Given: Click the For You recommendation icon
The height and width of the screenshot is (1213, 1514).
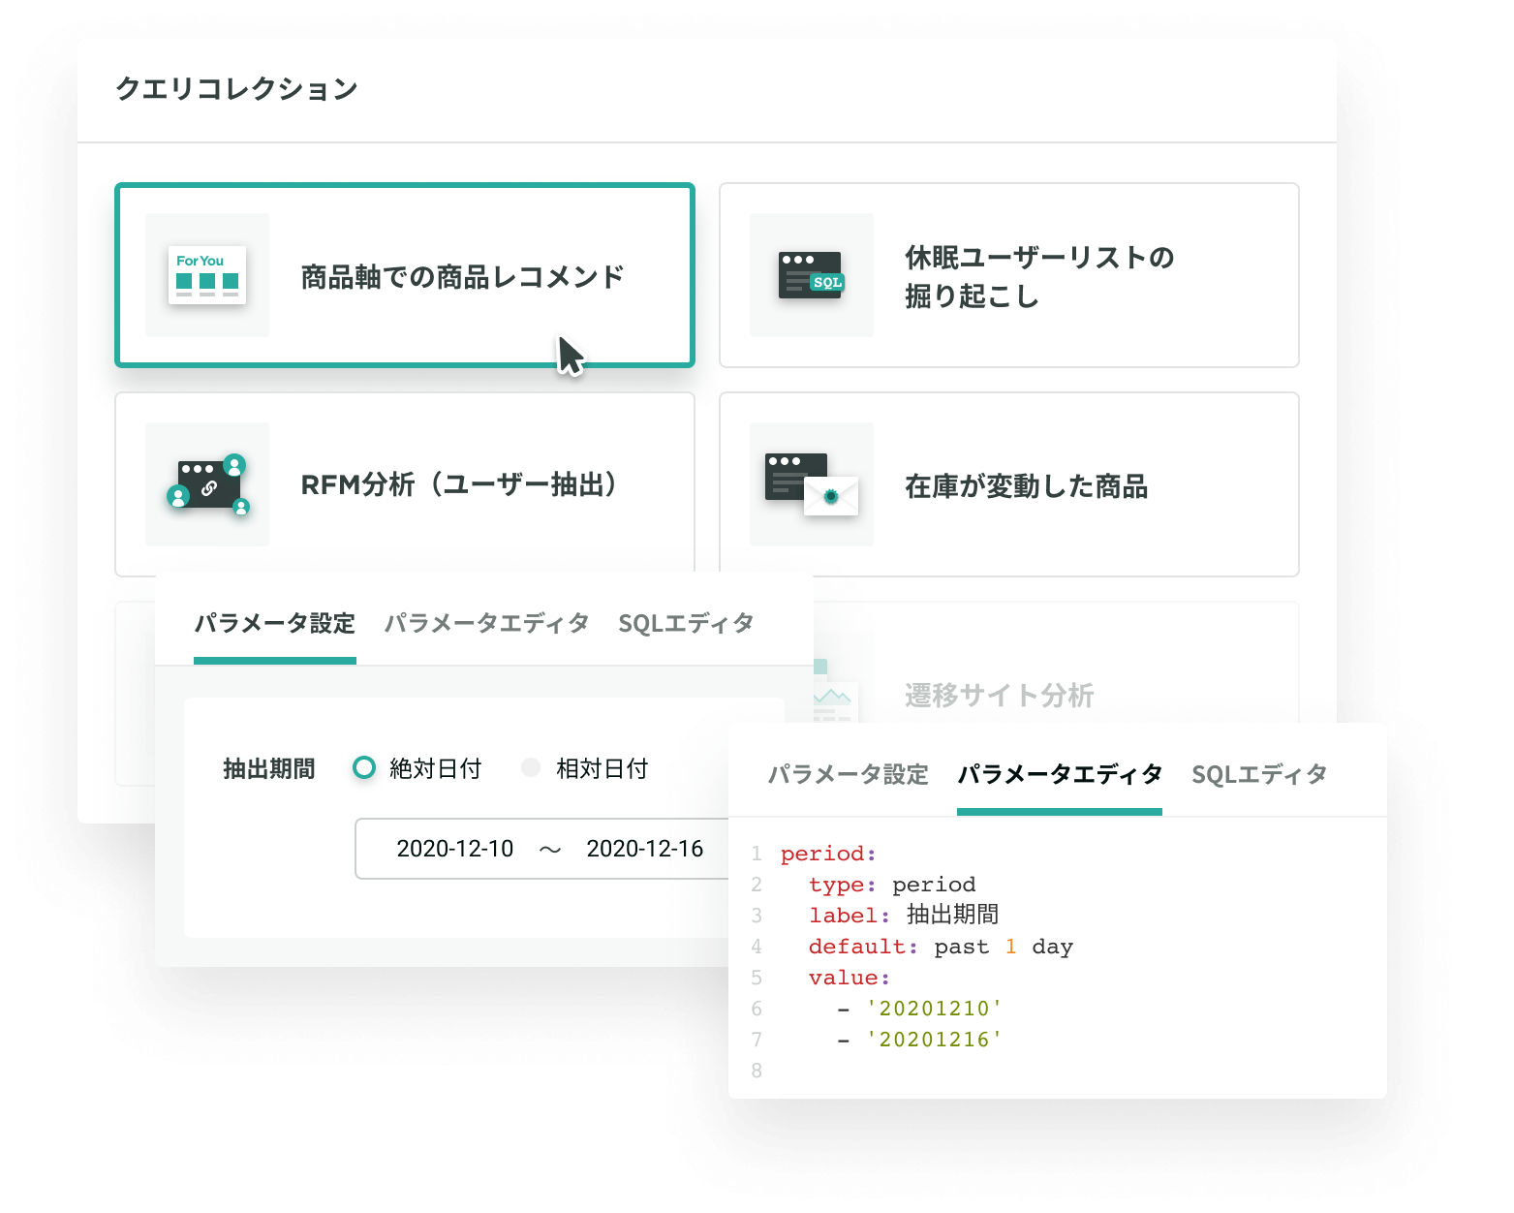Looking at the screenshot, I should (205, 276).
